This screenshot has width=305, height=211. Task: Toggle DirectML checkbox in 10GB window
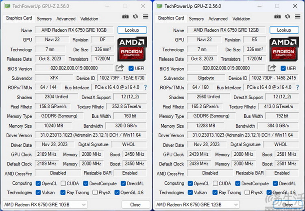(x=123, y=183)
